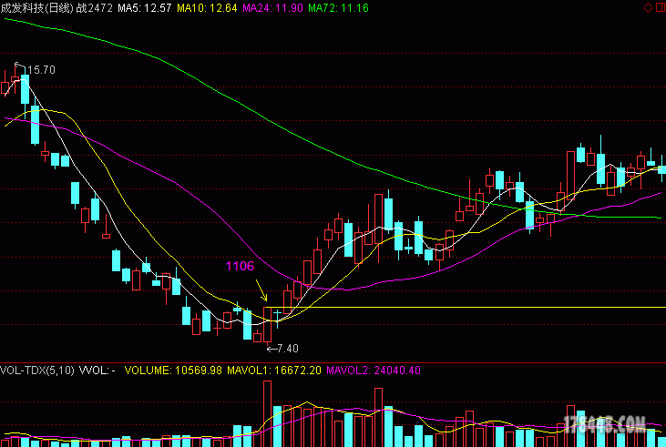Click the 战2472 label in the header
The image size is (666, 447).
pyautogui.click(x=93, y=7)
